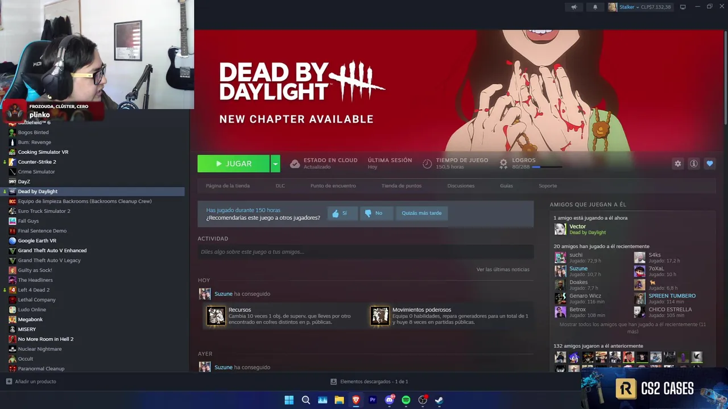Image resolution: width=728 pixels, height=409 pixels.
Task: Open Adobe Premiere Pro from taskbar
Action: click(373, 400)
